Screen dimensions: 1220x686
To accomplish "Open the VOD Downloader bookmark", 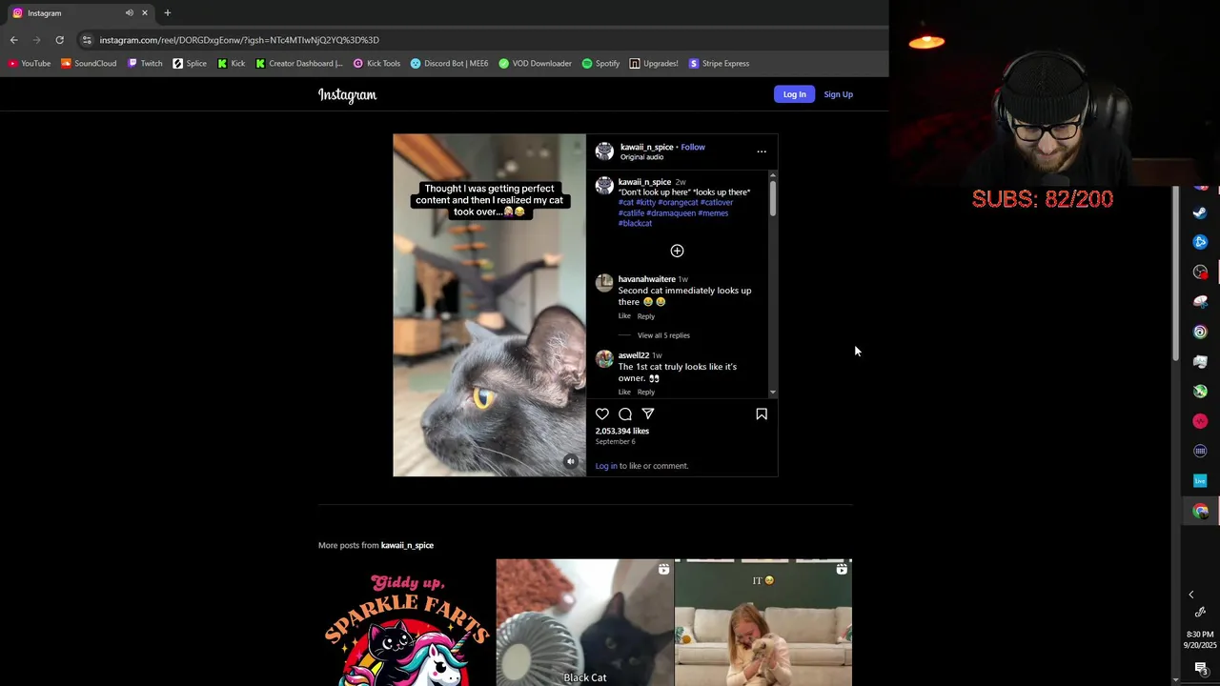I will click(536, 64).
